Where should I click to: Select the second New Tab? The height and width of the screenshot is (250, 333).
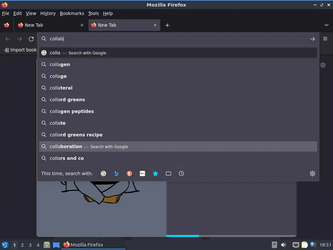pos(124,25)
